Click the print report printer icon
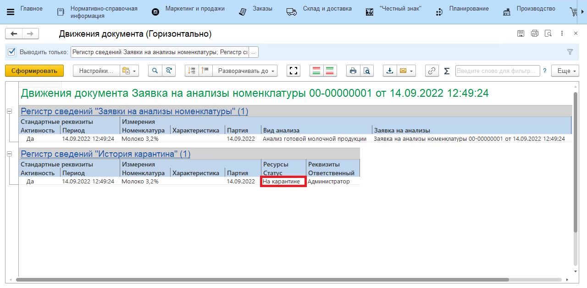Viewport: 587px width, 288px height. click(x=353, y=71)
